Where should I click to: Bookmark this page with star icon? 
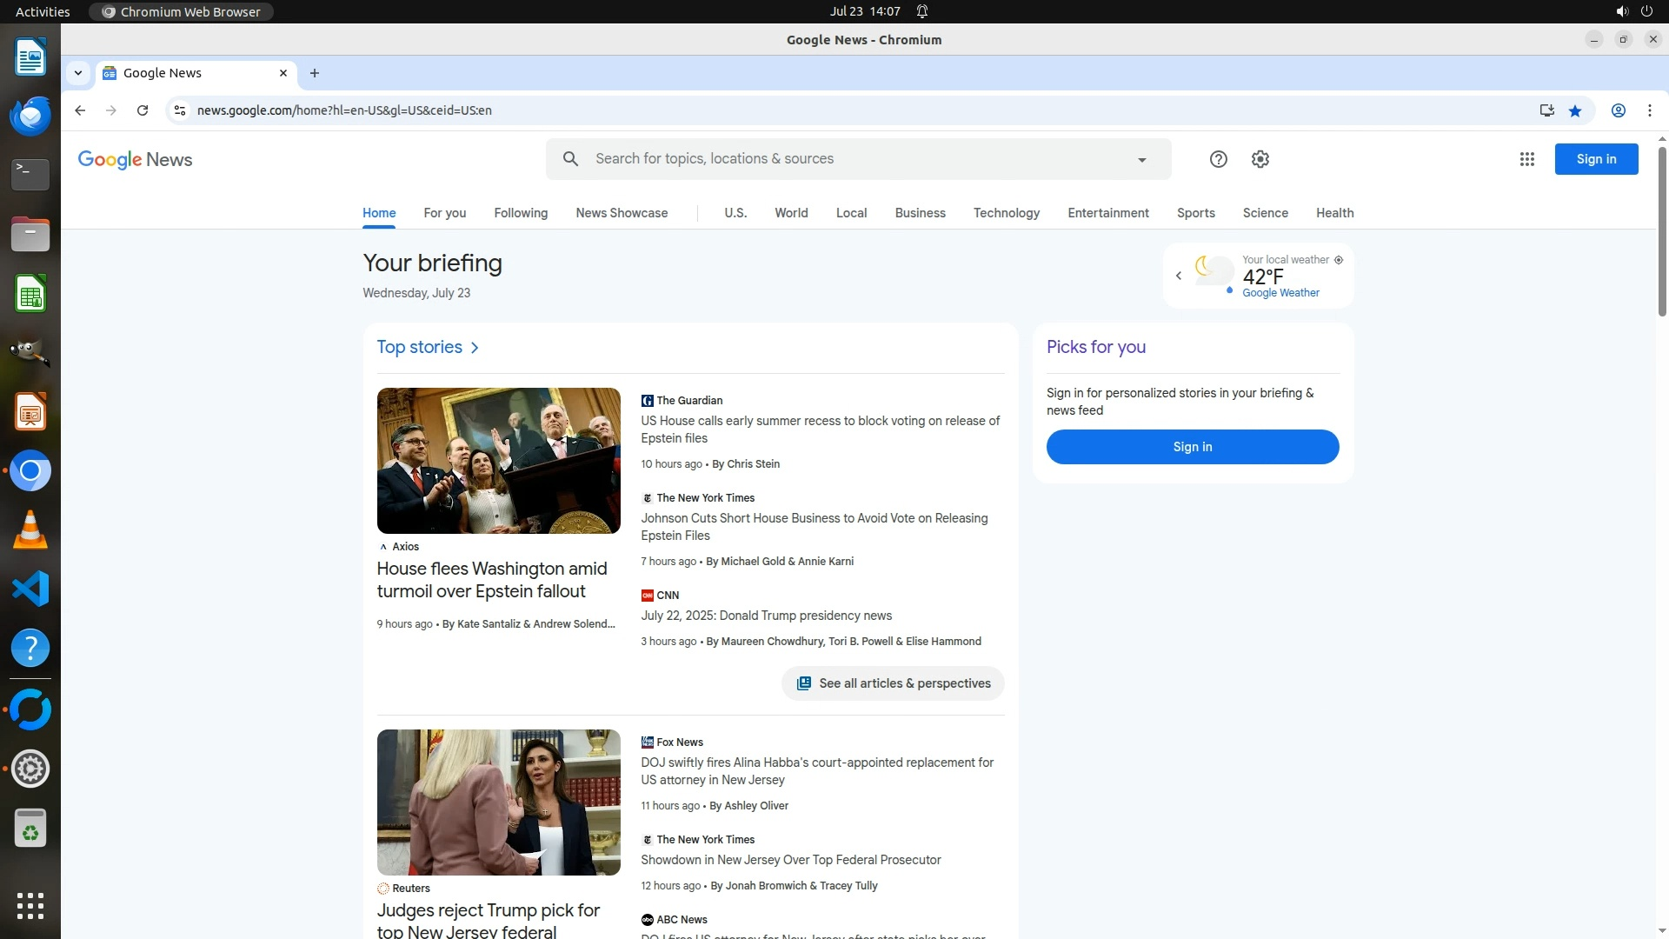point(1575,110)
